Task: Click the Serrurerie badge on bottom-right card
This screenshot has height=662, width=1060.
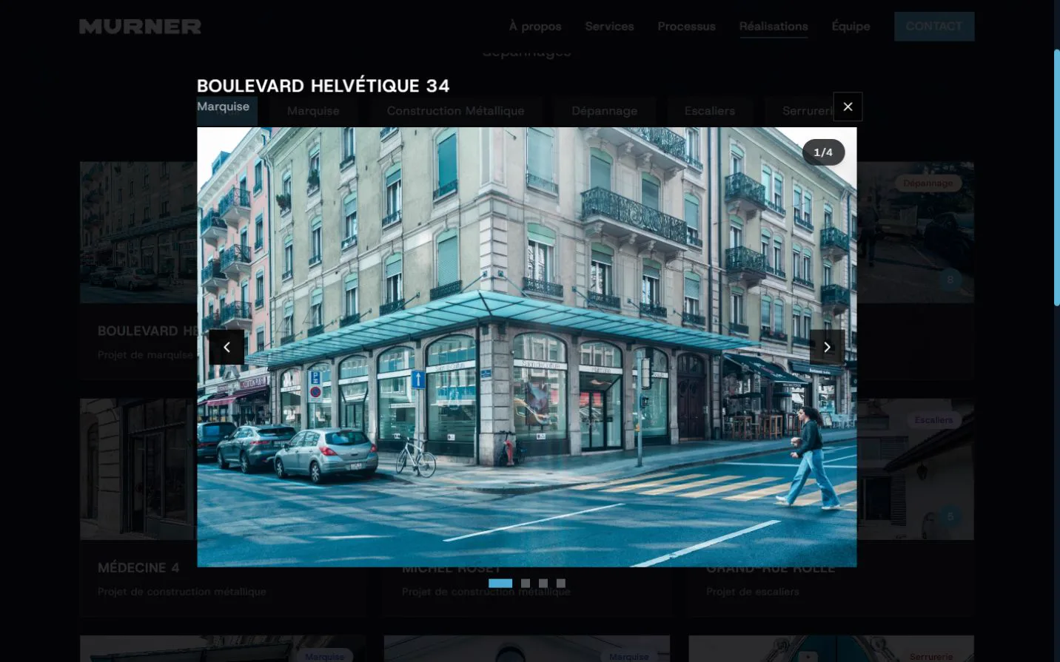Action: pyautogui.click(x=931, y=656)
